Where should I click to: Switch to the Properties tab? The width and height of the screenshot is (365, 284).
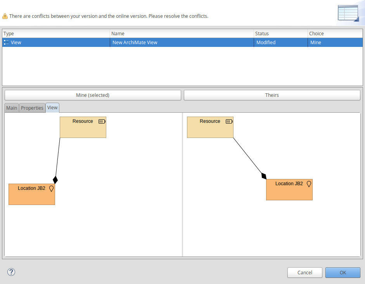point(32,108)
